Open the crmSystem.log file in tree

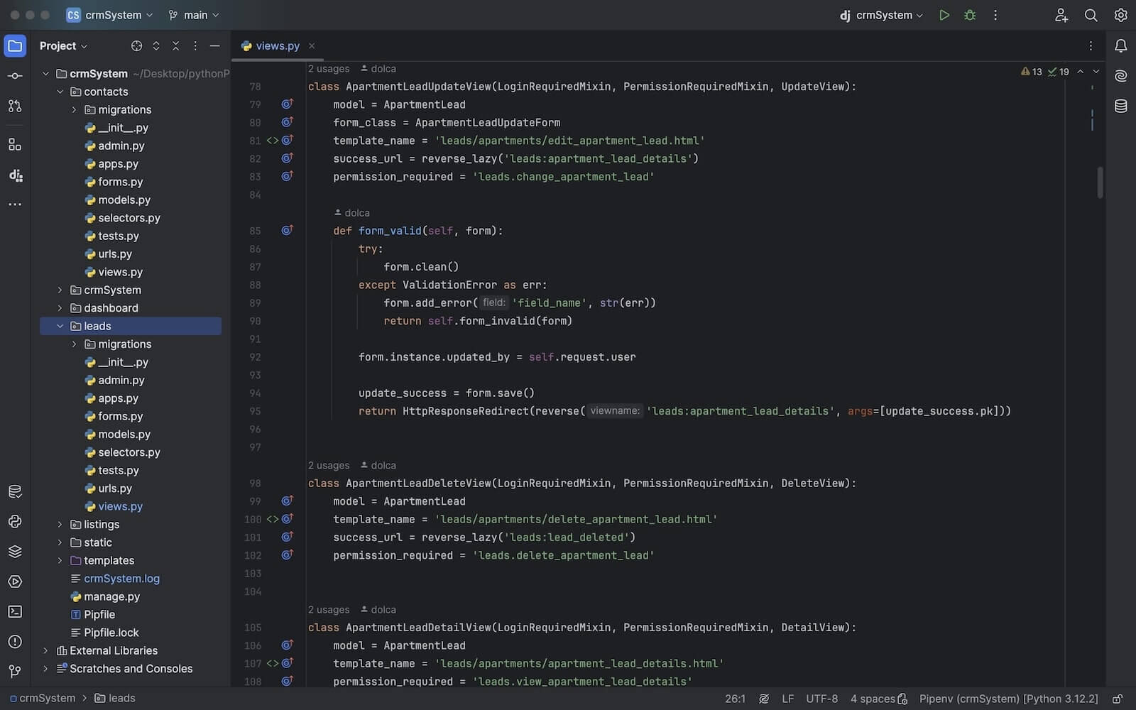coord(121,579)
